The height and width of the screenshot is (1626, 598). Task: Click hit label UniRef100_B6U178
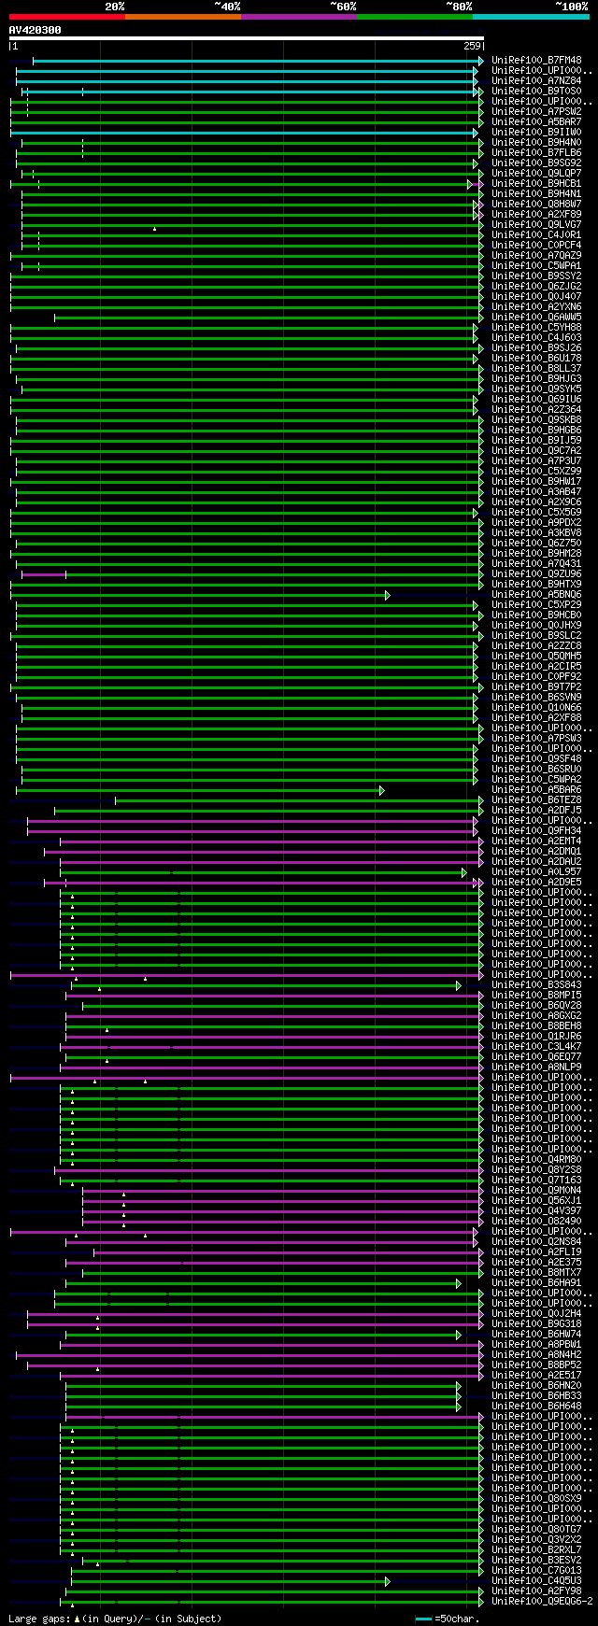pyautogui.click(x=536, y=359)
